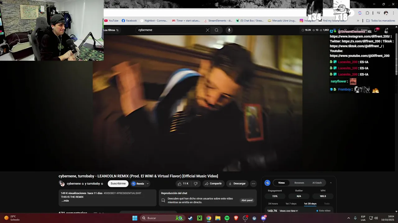398x223 pixels.
Task: Expand the description with ...más
Action: tap(65, 201)
